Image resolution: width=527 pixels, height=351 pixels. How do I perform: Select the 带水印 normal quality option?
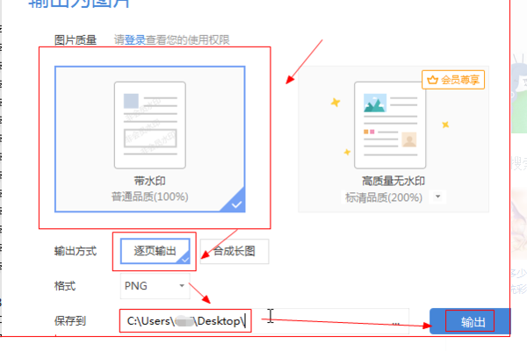coord(150,139)
